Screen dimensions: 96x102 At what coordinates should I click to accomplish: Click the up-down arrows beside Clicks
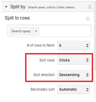(87, 60)
